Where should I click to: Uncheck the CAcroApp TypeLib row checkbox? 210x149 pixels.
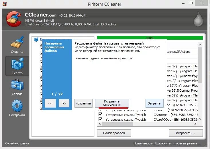(x=100, y=114)
